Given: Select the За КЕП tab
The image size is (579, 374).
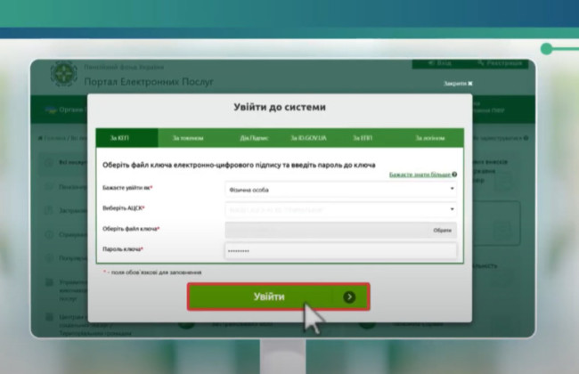Looking at the screenshot, I should click(x=120, y=138).
